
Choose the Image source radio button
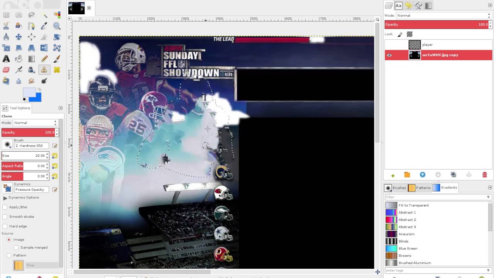click(9, 240)
